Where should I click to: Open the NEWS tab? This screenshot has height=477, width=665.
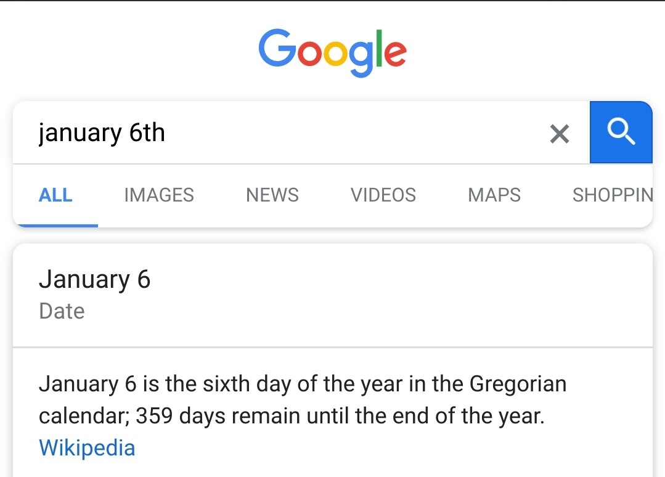click(272, 195)
